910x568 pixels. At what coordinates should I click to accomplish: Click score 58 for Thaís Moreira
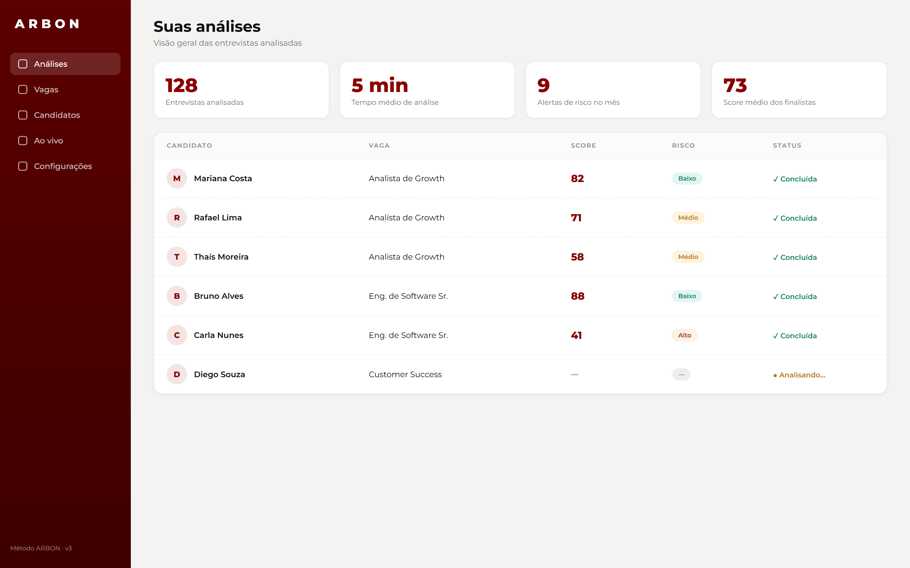point(577,257)
